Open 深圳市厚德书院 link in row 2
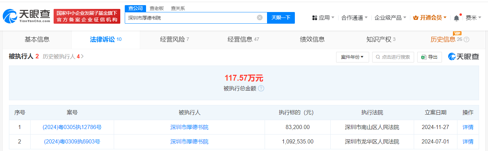 [189, 141]
